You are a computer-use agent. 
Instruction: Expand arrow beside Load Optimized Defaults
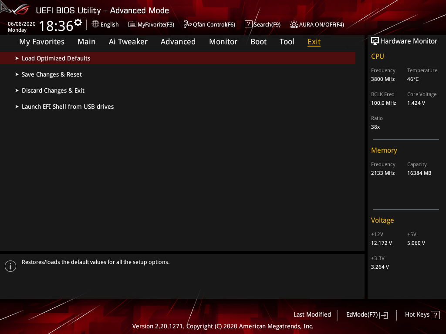[x=17, y=58]
